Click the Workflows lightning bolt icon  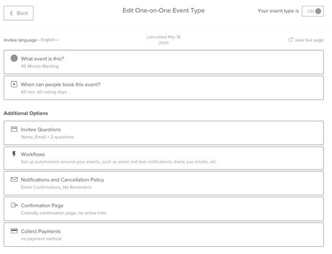pyautogui.click(x=14, y=154)
